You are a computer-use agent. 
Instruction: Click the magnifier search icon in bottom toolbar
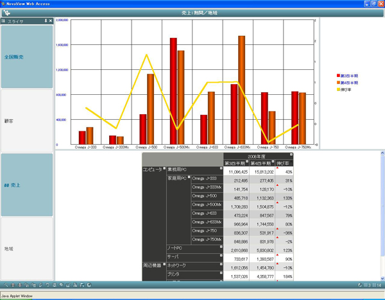[6, 285]
